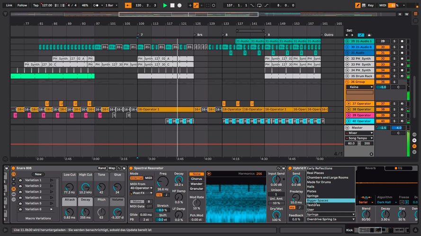Click the High Cut macro knob
This screenshot has height=236, width=421.
click(x=85, y=186)
